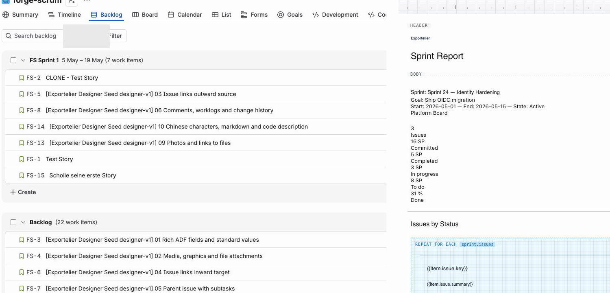Image resolution: width=610 pixels, height=293 pixels.
Task: Open issue key FS-8
Action: [x=34, y=110]
